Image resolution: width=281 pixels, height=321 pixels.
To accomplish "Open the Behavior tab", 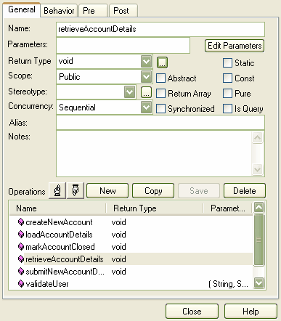I will (59, 11).
